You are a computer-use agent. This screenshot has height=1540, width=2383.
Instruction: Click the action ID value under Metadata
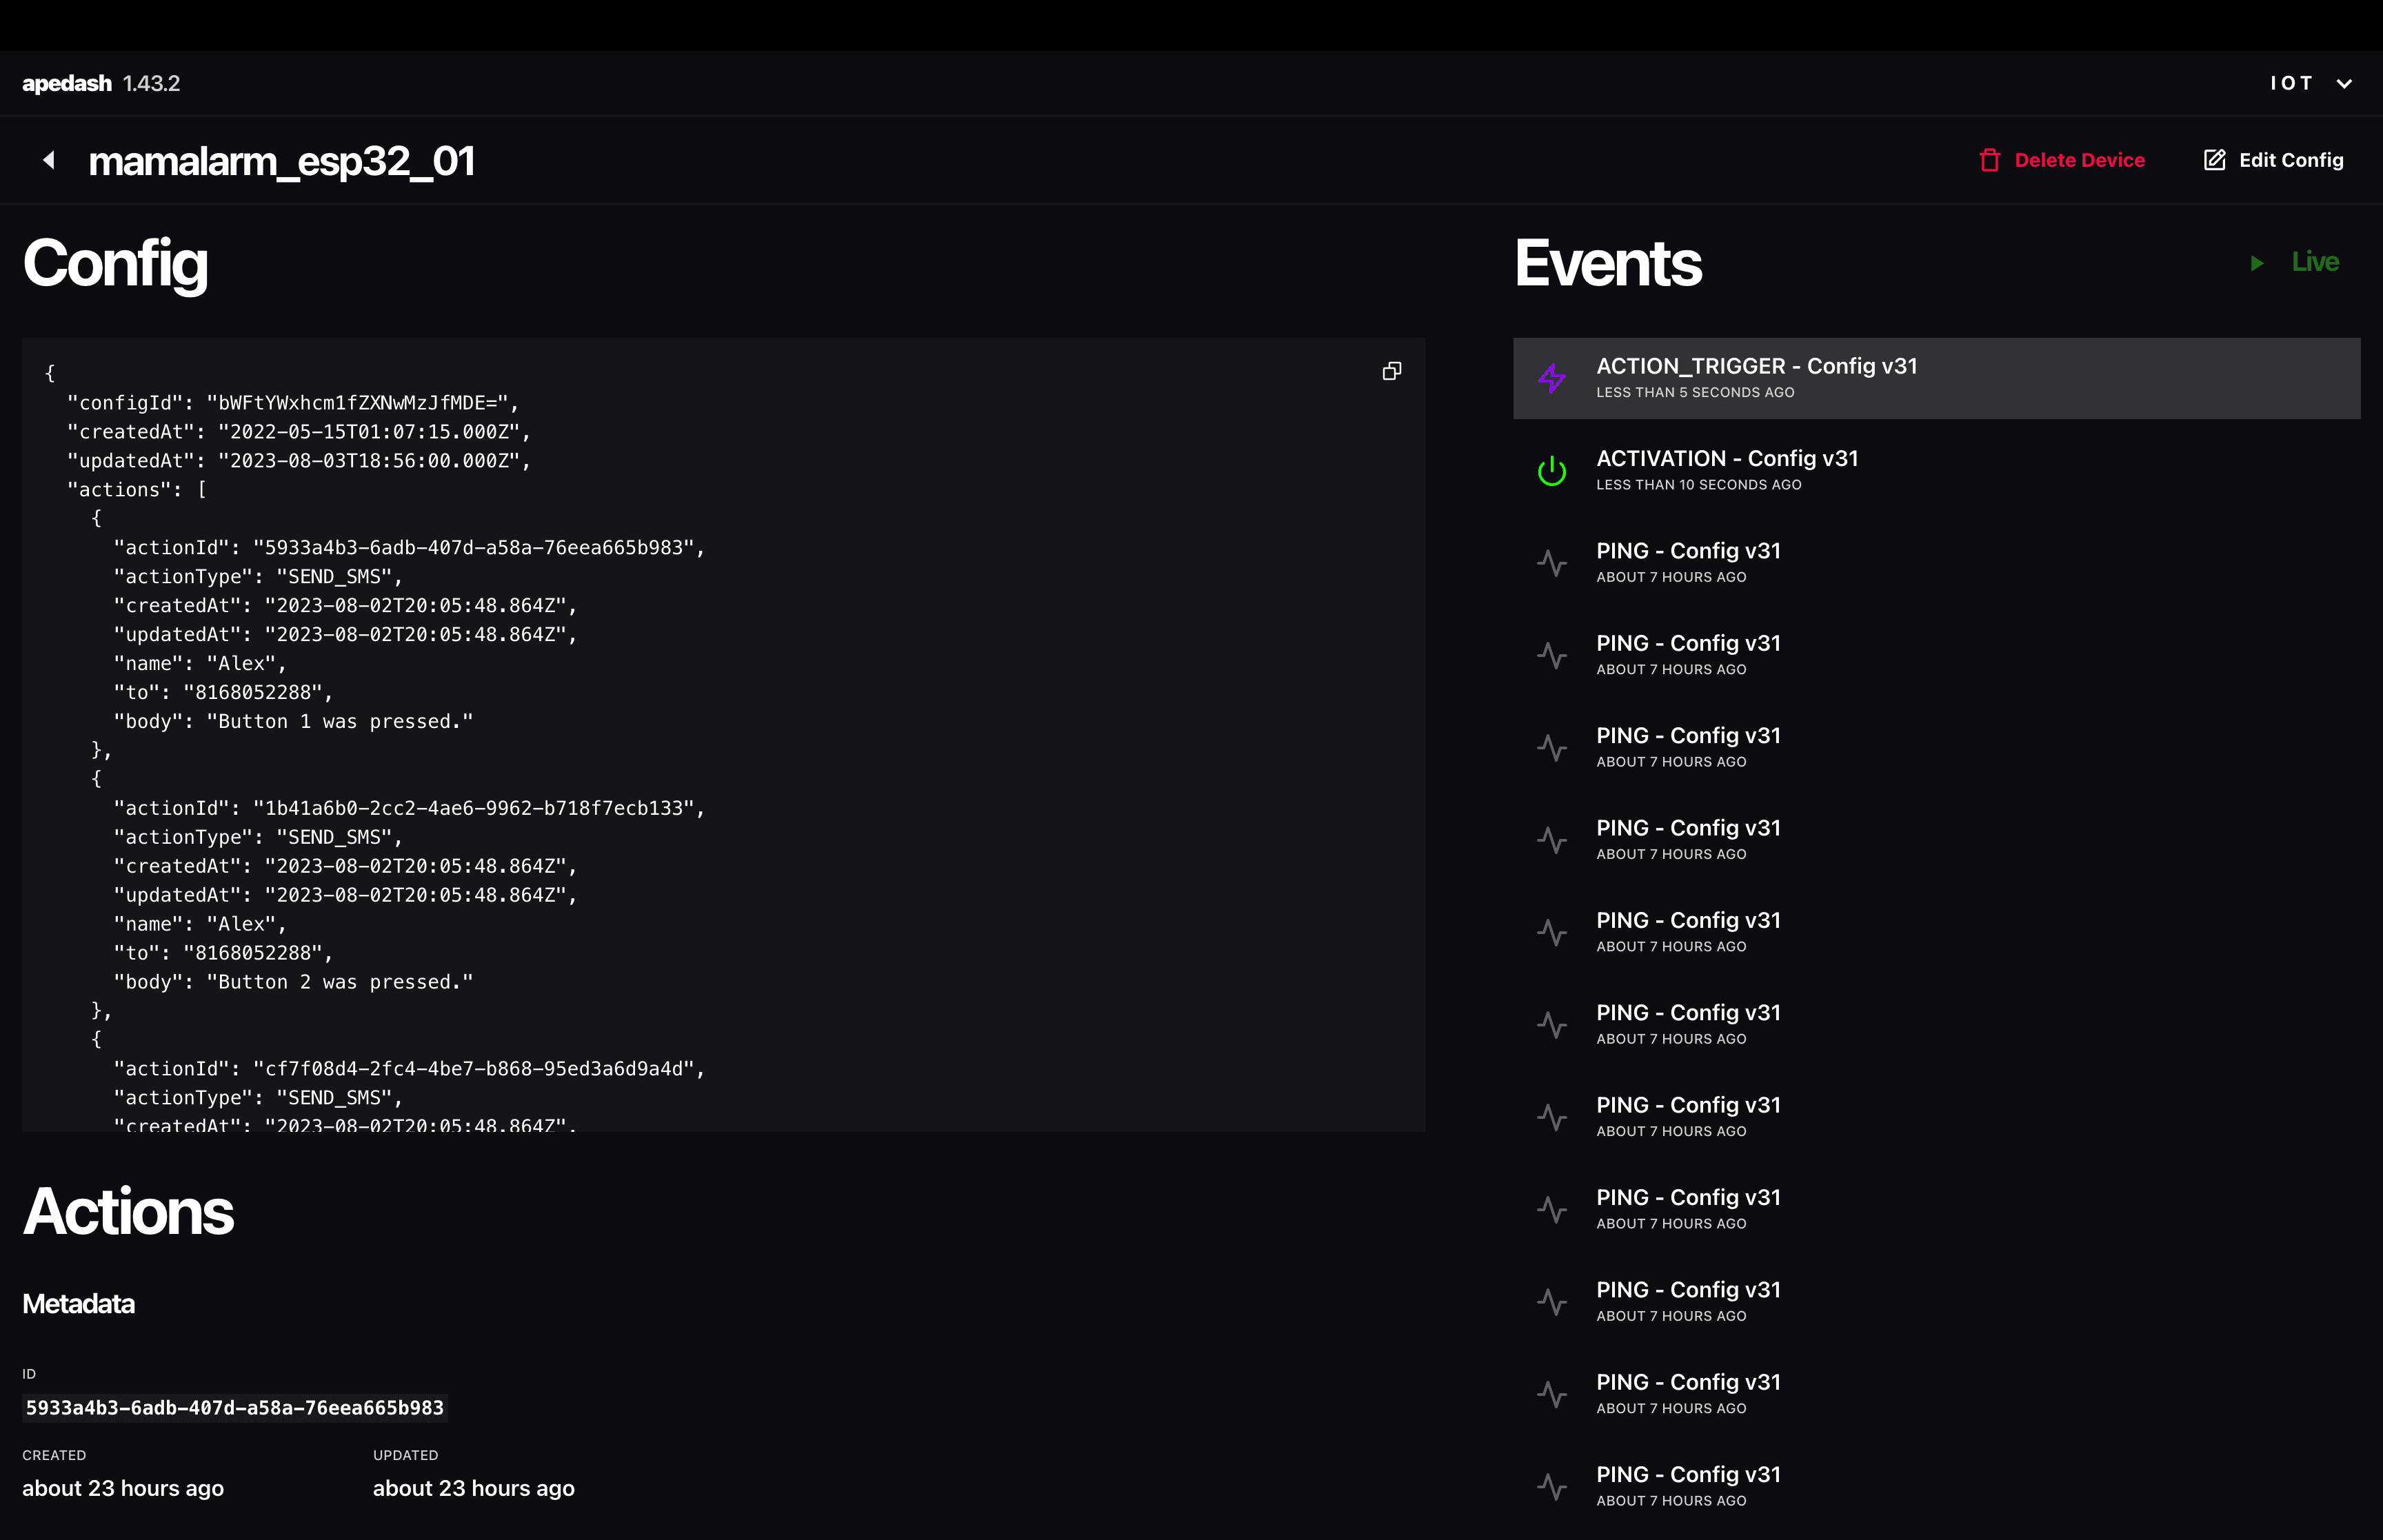coord(234,1408)
